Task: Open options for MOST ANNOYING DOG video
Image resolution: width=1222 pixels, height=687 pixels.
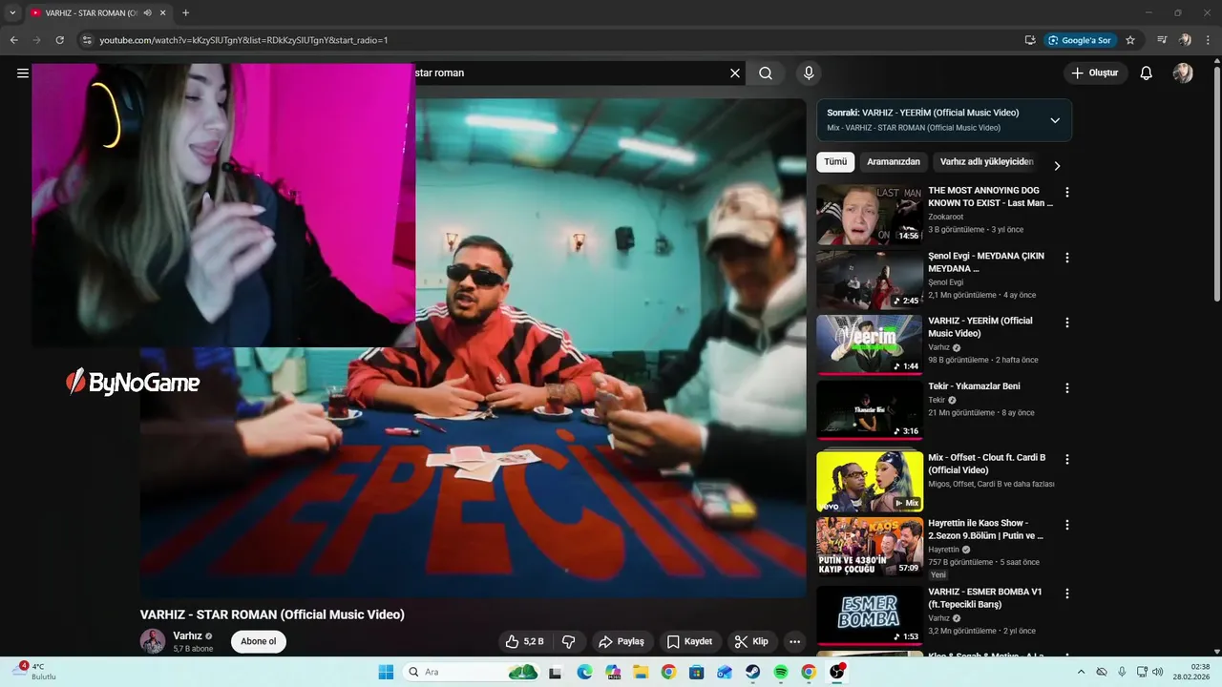Action: 1067,192
